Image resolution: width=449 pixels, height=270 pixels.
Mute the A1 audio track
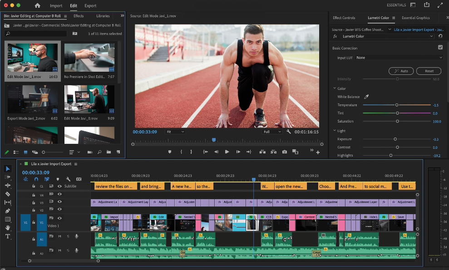tap(60, 236)
